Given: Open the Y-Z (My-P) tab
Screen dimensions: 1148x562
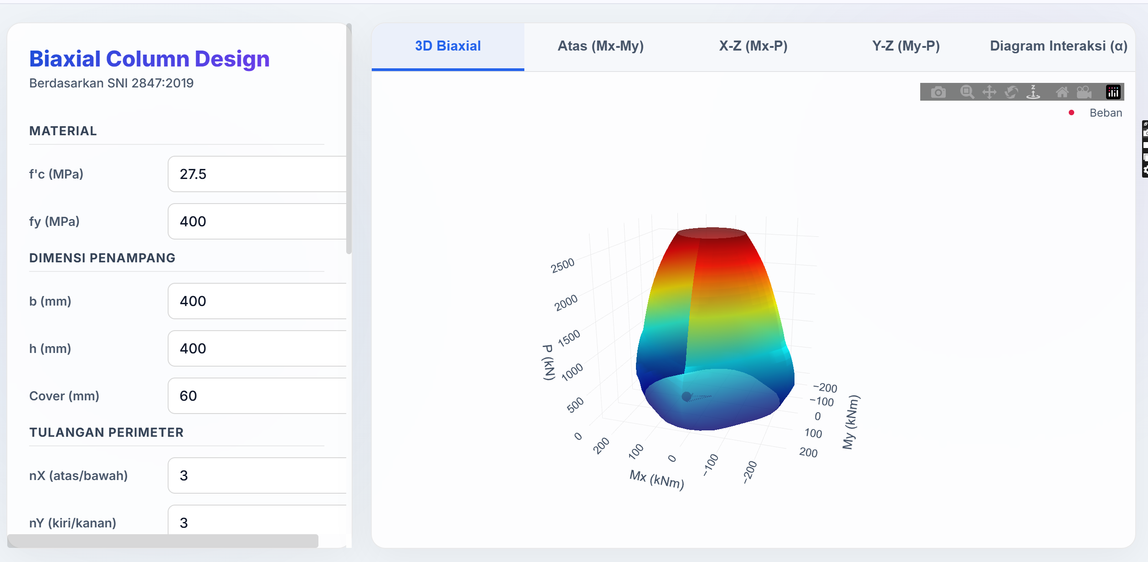Looking at the screenshot, I should click(906, 46).
